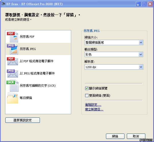This screenshot has width=154, height=142.
Task: Click the green OCR document icon
Action: (x=12, y=86)
